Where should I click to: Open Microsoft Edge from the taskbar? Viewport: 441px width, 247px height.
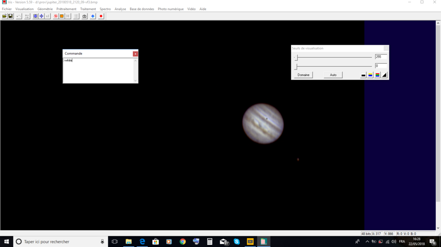[x=142, y=241]
